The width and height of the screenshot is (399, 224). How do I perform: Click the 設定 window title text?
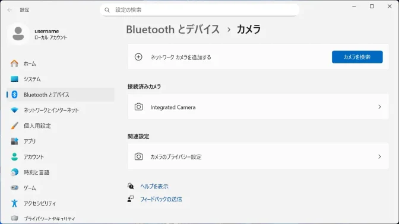tap(25, 10)
